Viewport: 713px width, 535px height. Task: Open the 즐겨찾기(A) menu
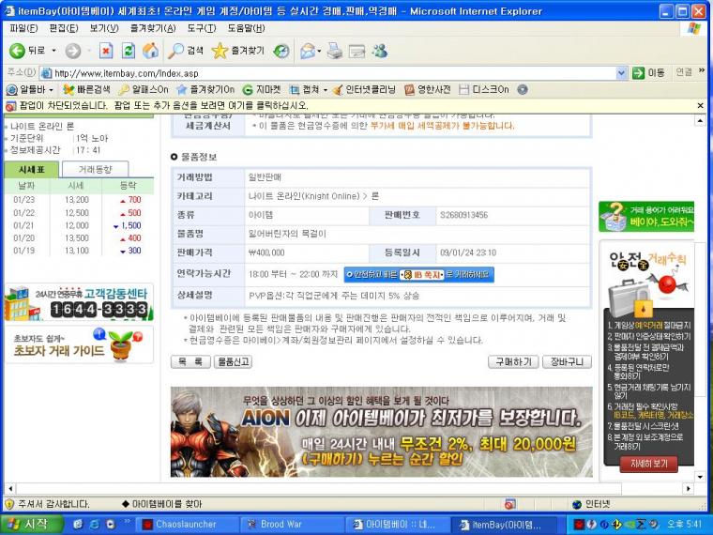(153, 28)
